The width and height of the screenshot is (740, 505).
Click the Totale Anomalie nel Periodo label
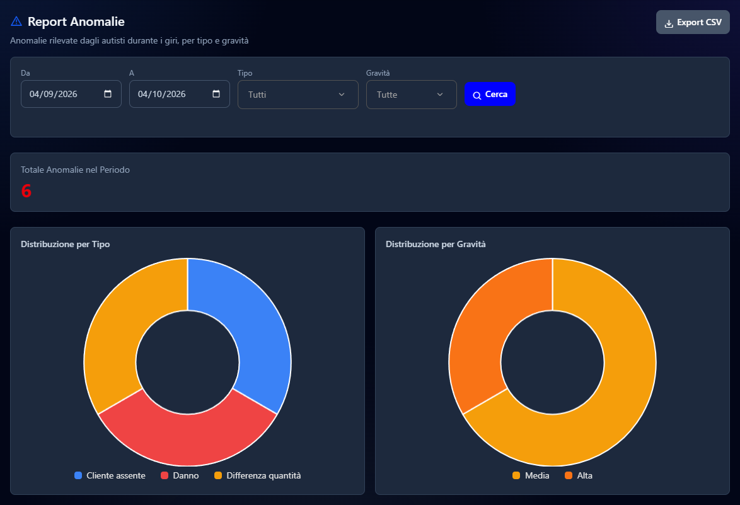click(75, 170)
